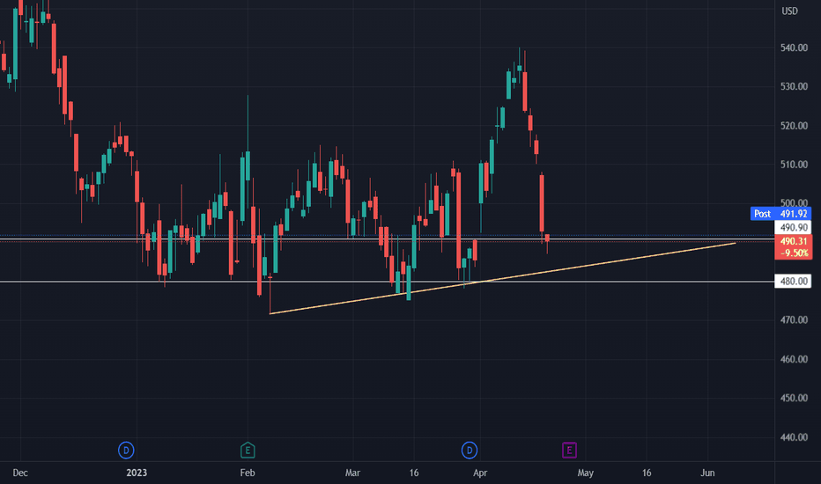Click the 2023 label on the time axis
The image size is (821, 484).
pyautogui.click(x=137, y=473)
